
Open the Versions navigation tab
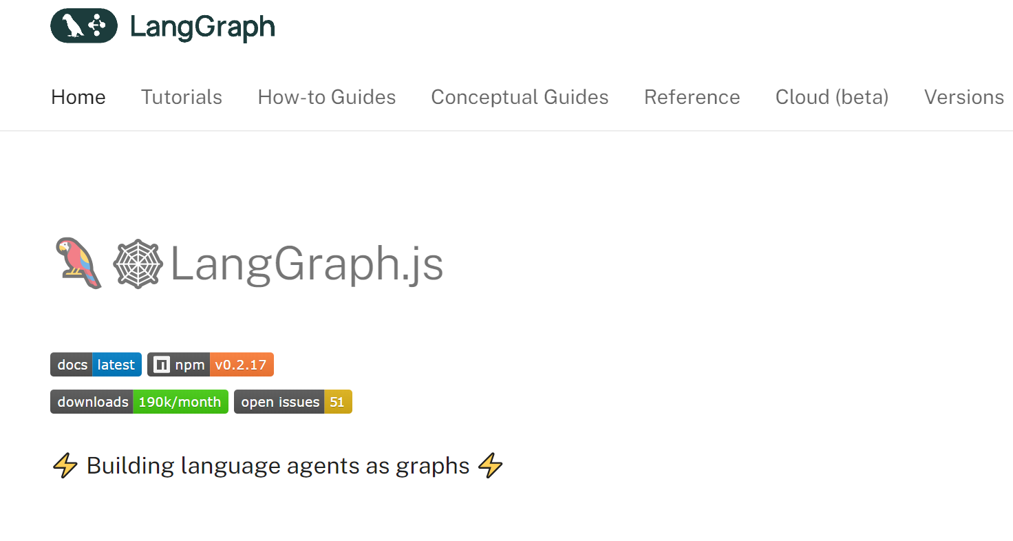tap(963, 97)
